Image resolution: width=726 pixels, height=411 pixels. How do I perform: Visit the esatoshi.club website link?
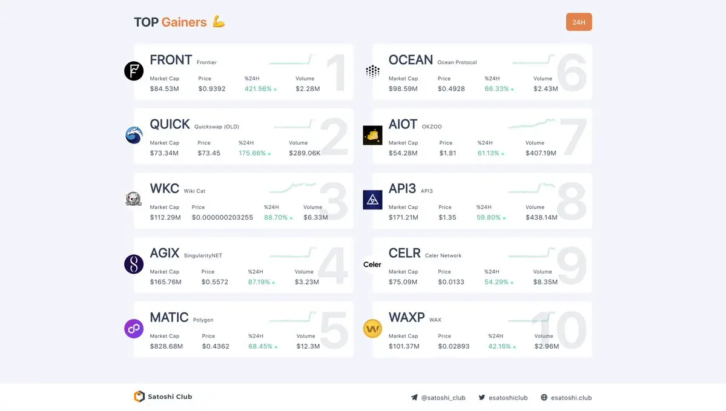566,398
